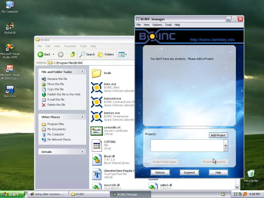Click E-mail this file task
264x198 pixels.
[x=56, y=100]
